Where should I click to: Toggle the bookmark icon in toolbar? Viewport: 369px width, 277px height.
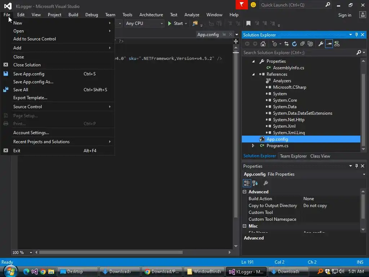tap(248, 23)
